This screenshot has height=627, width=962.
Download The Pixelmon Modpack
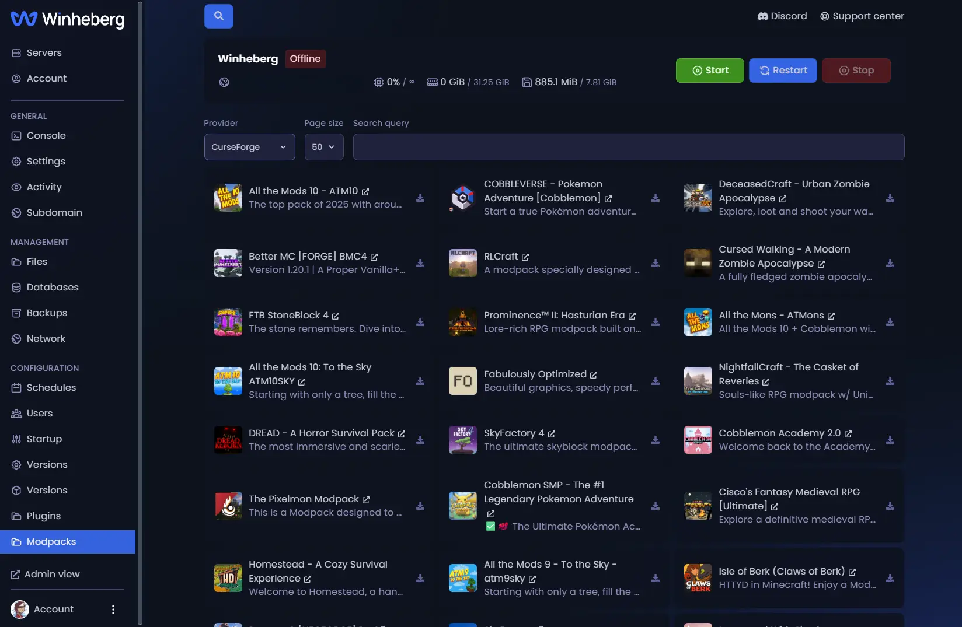[x=420, y=506]
